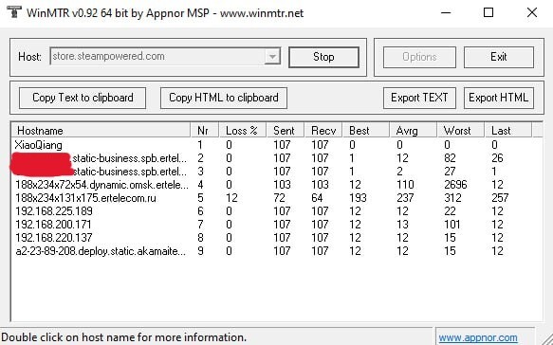
Task: Select host 192.168.220.137
Action: tap(54, 238)
